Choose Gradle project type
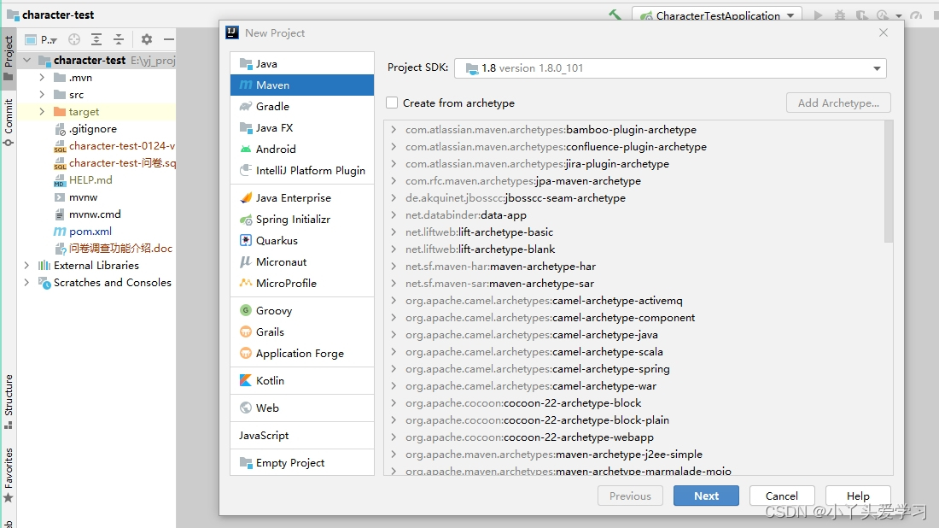The width and height of the screenshot is (939, 528). tap(302, 106)
